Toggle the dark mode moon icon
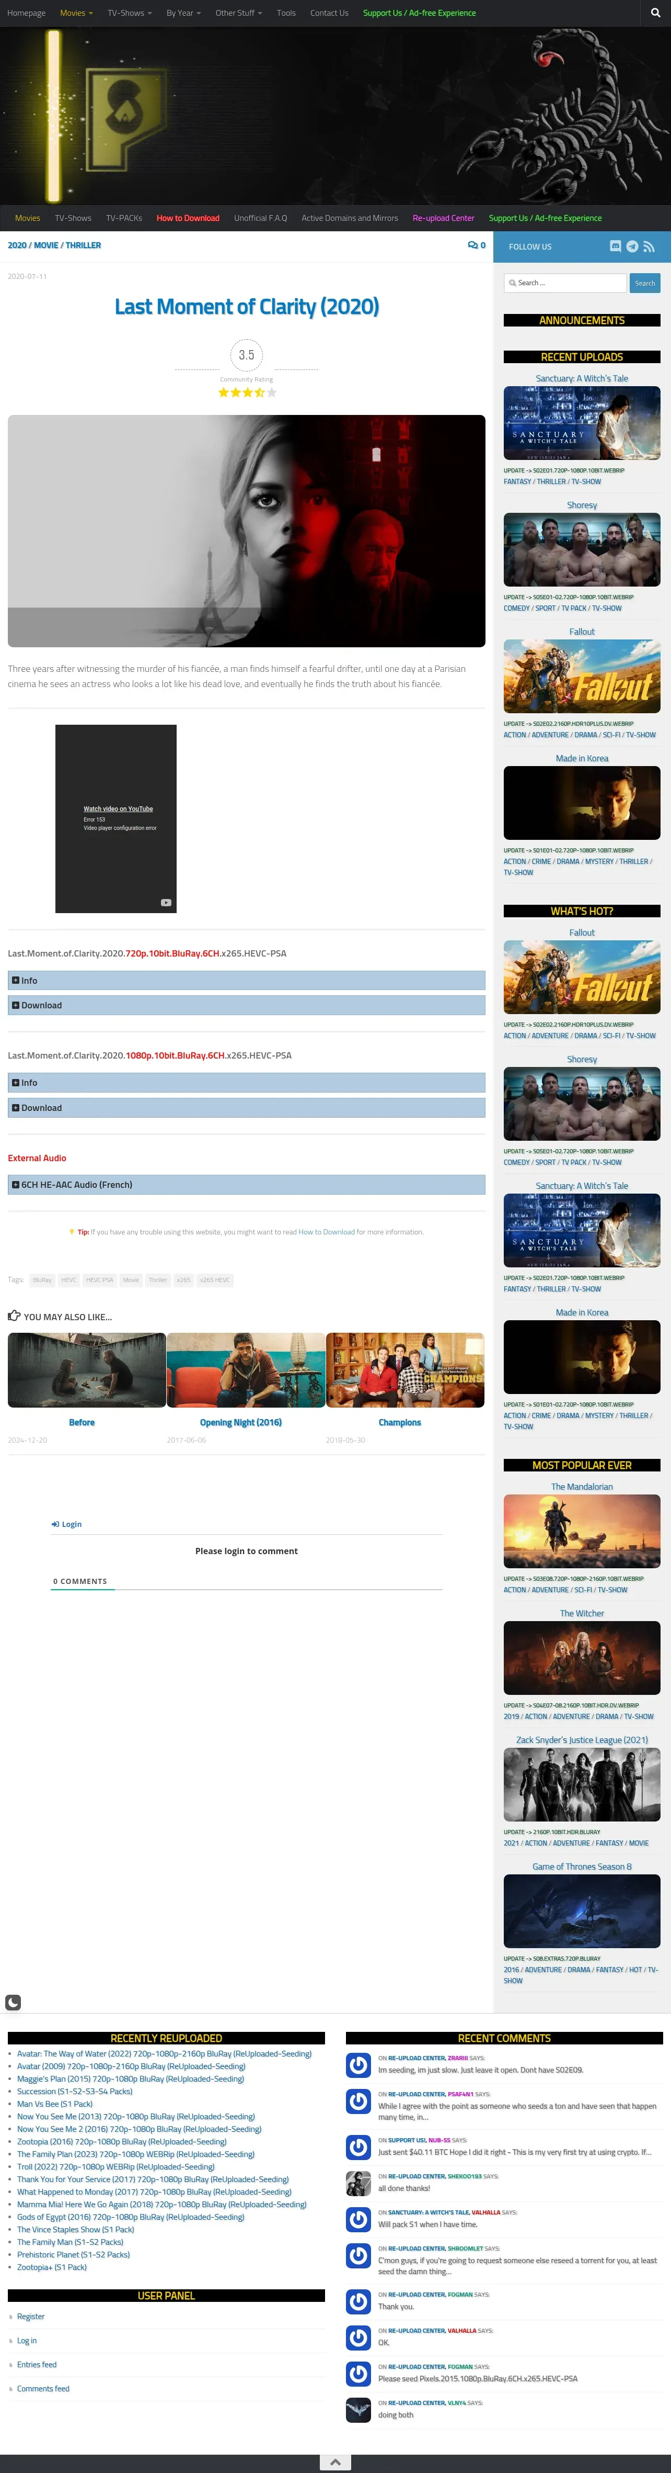The height and width of the screenshot is (2473, 671). (14, 2003)
